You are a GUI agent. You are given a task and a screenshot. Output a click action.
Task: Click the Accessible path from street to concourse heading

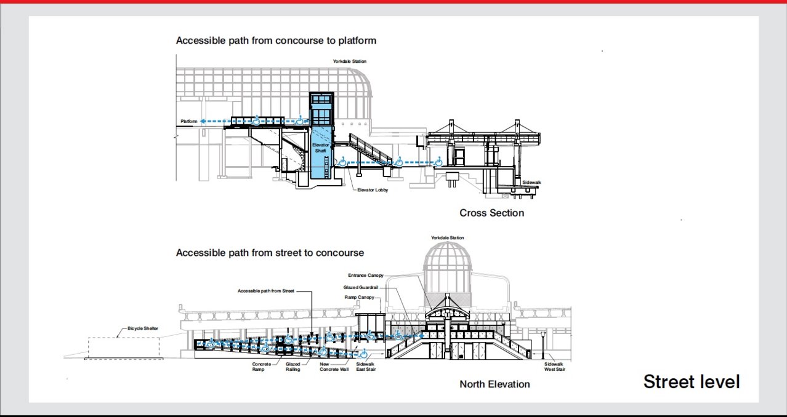pos(270,253)
